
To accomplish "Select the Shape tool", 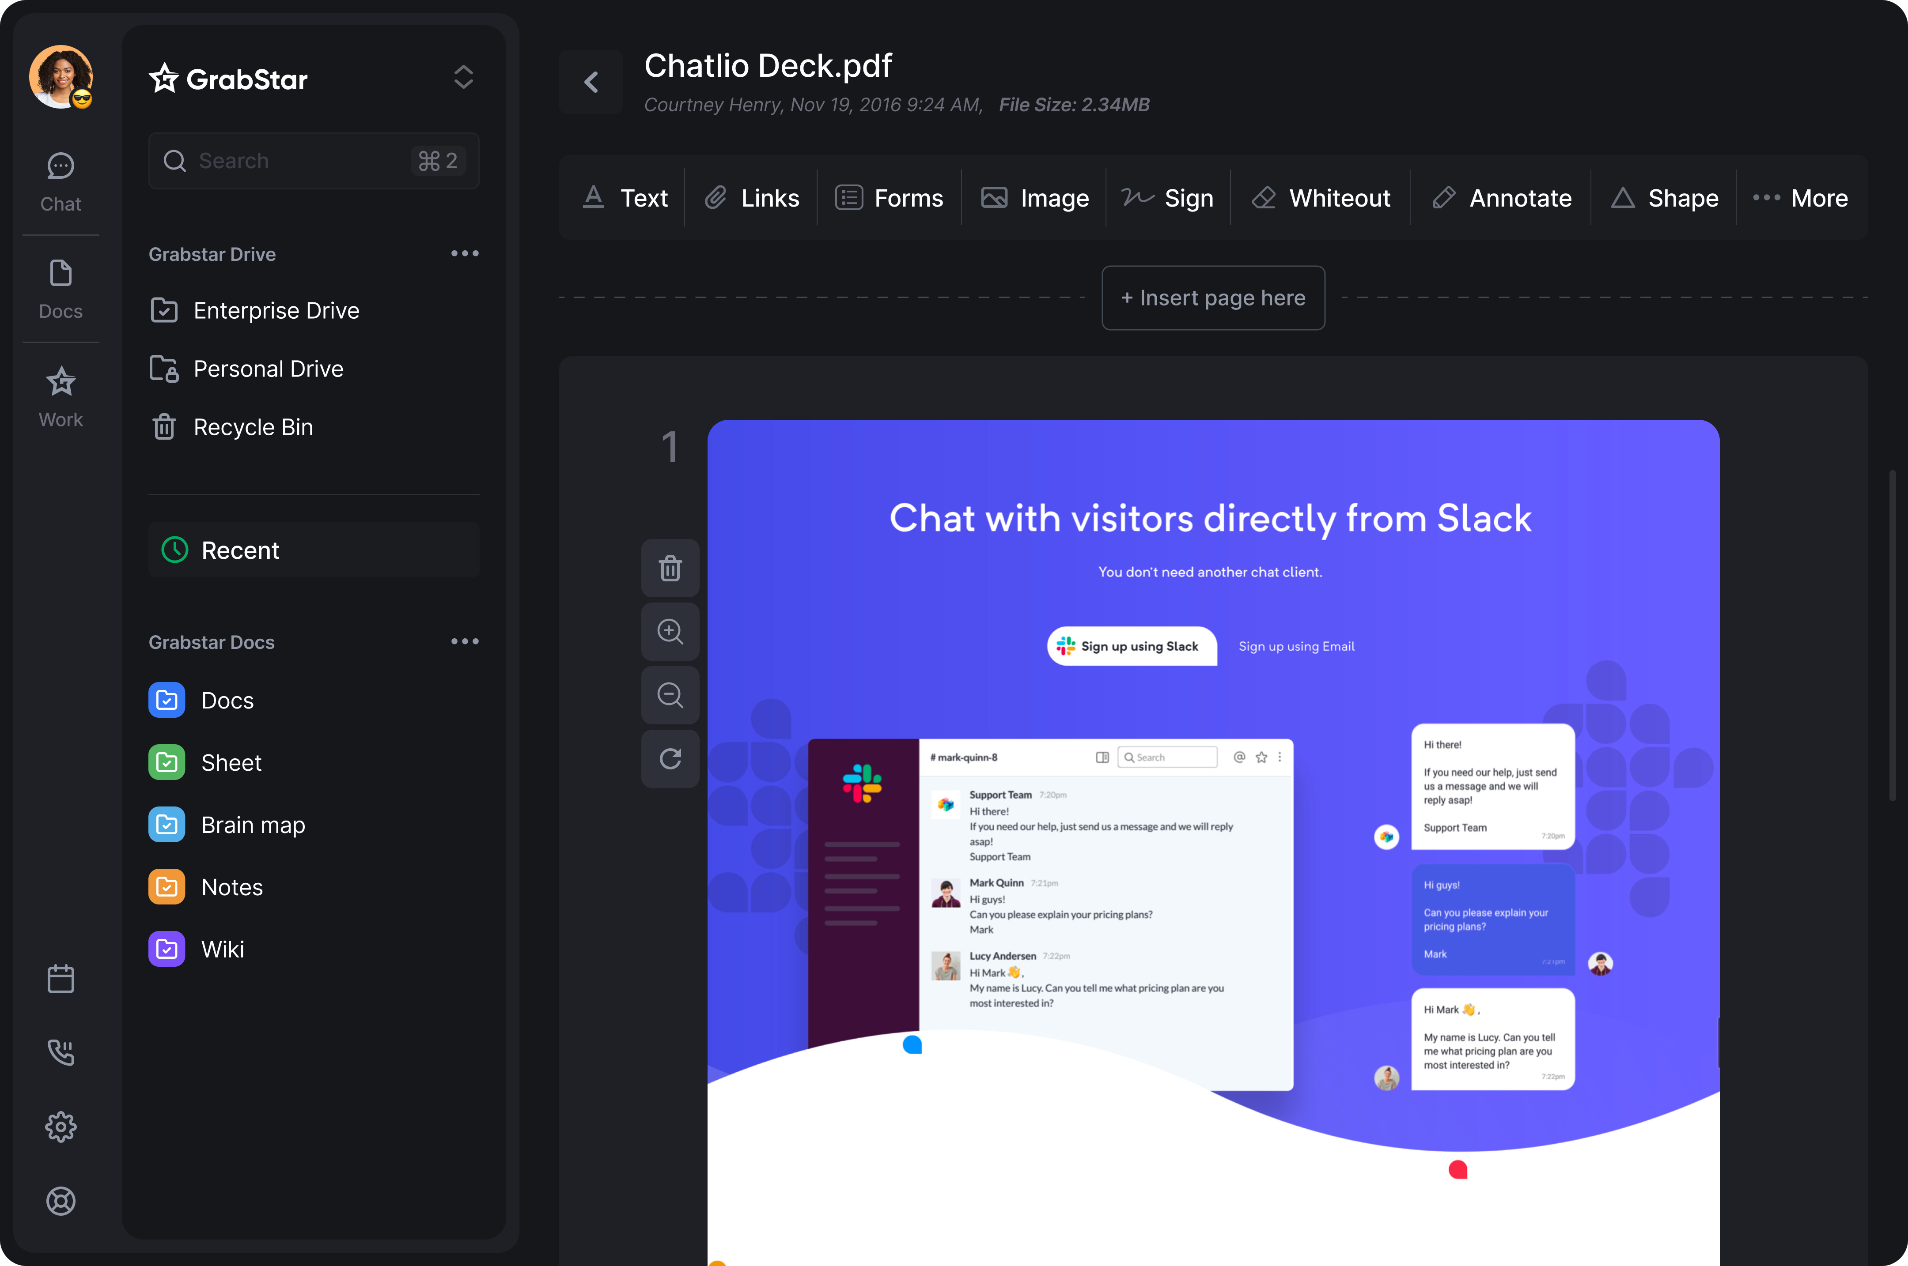I will tap(1665, 198).
